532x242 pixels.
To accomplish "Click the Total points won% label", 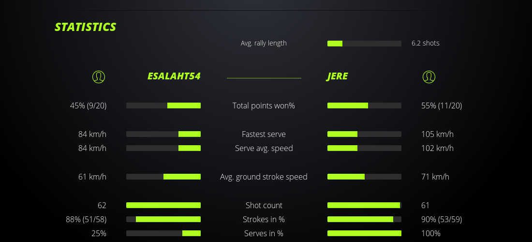I will click(x=264, y=106).
